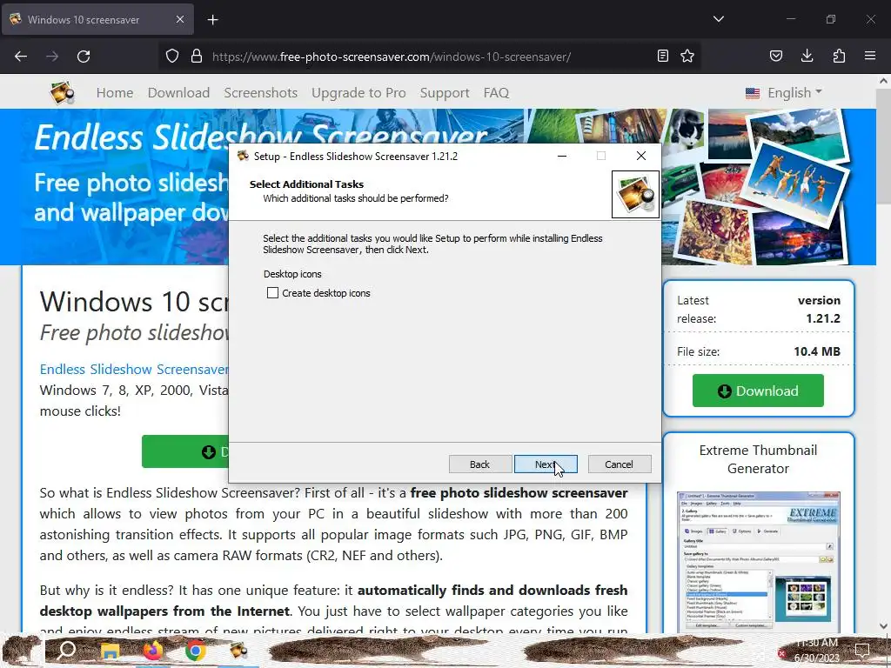The image size is (891, 668).
Task: Open Extreme Thumbnail Generator screenshot thumbnail
Action: point(758,561)
